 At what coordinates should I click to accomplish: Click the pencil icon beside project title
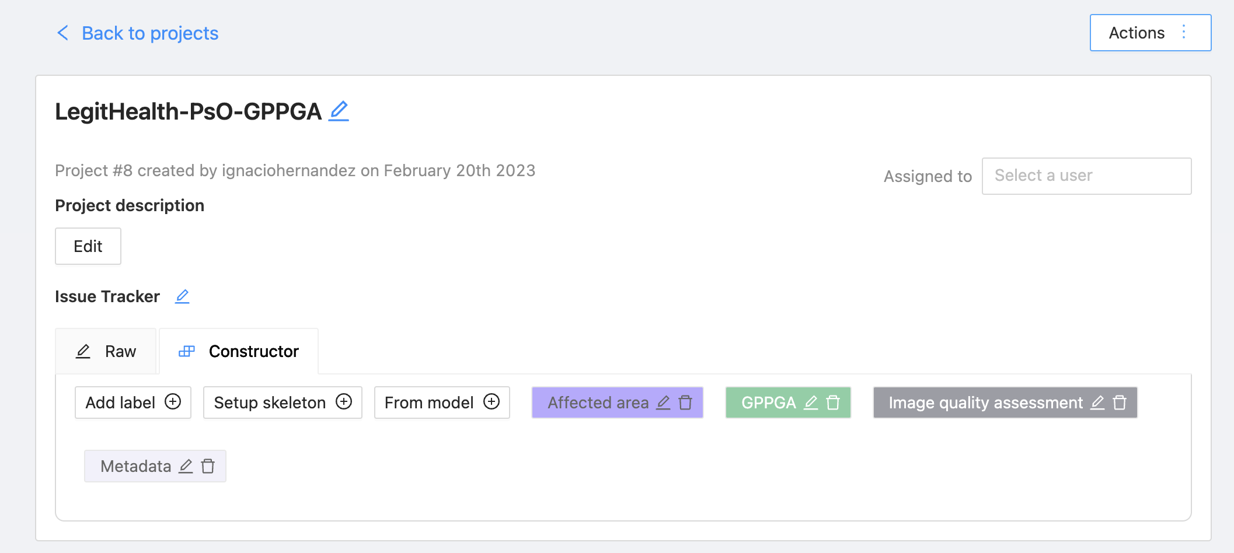[339, 111]
